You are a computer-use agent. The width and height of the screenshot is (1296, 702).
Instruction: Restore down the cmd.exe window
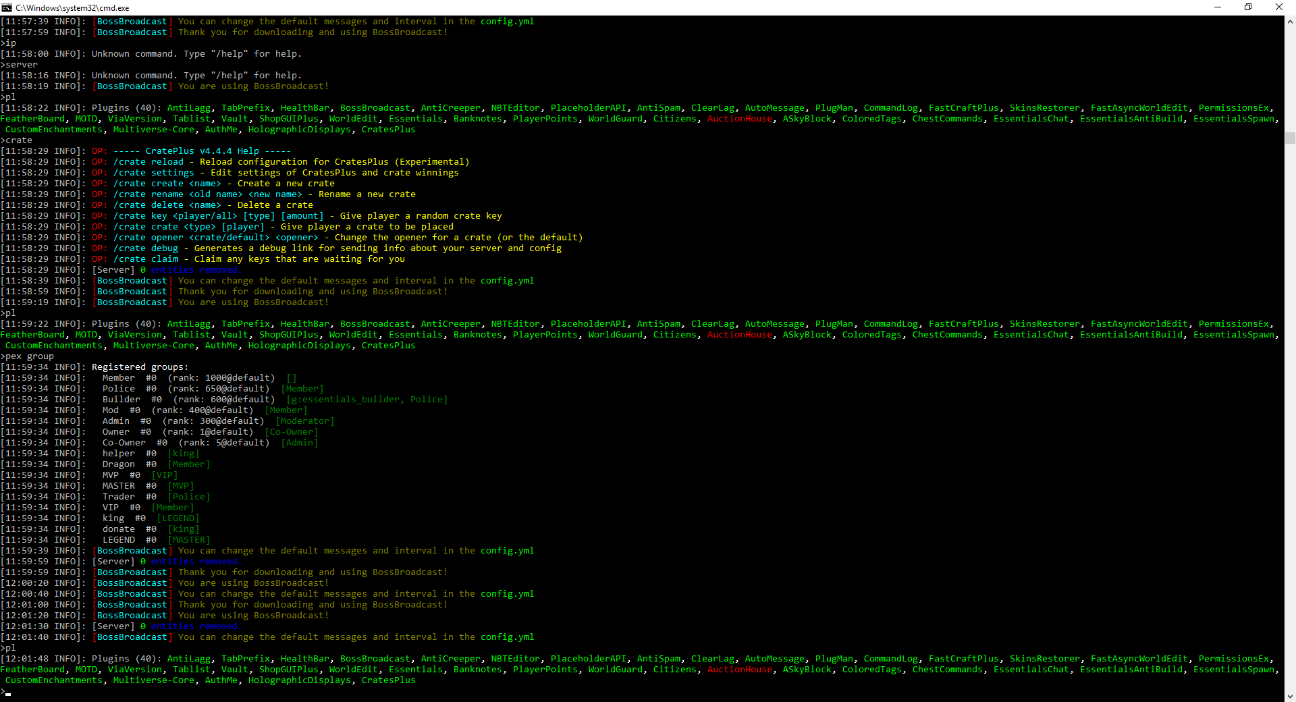click(1248, 7)
